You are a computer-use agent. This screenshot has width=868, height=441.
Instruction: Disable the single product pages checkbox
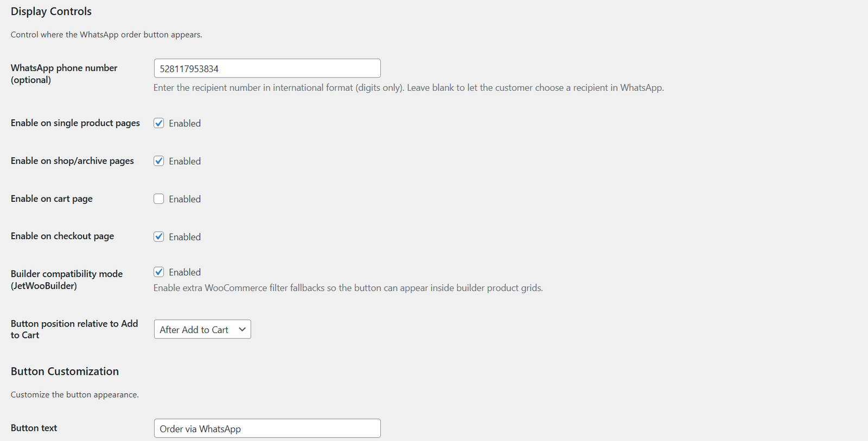(159, 123)
